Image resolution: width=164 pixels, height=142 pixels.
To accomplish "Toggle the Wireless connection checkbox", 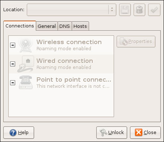I will [13, 45].
